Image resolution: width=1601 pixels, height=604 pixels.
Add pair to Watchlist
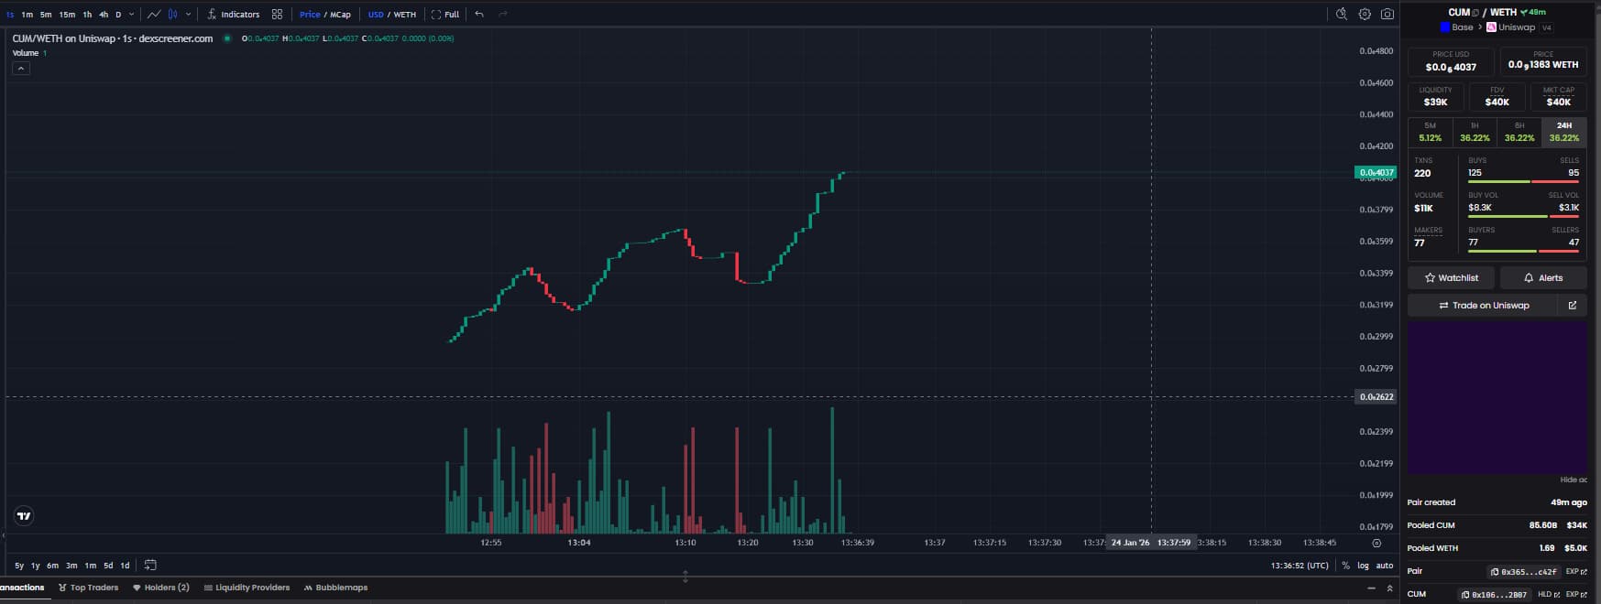click(1451, 278)
